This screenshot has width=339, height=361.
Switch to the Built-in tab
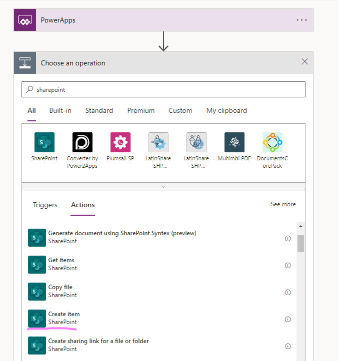pos(60,111)
